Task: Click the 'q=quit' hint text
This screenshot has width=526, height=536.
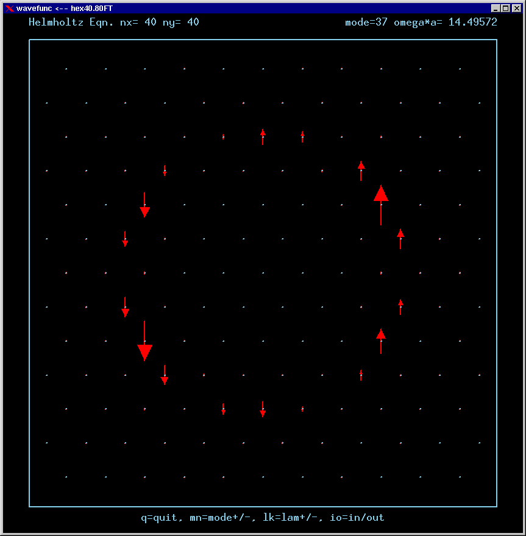Action: coord(159,518)
